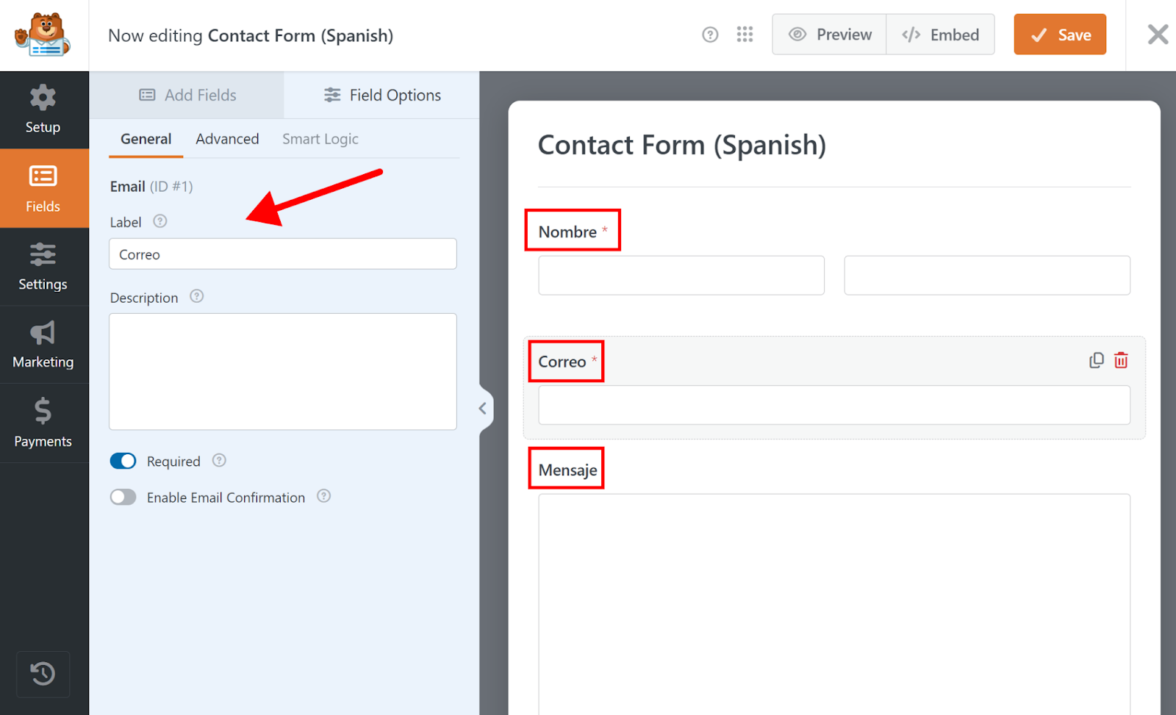Open help via the question mark icon
Screen dimensions: 1176x715
[709, 34]
